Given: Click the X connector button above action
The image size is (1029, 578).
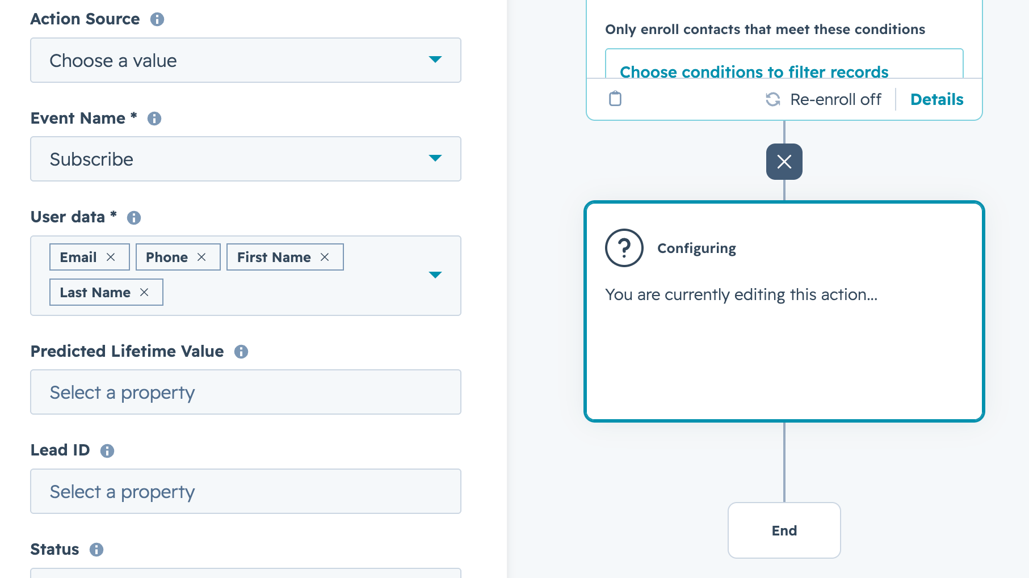Looking at the screenshot, I should point(784,162).
